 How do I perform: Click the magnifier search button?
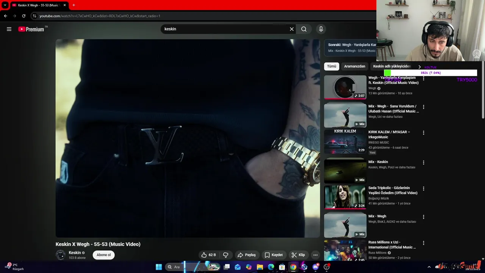click(304, 29)
